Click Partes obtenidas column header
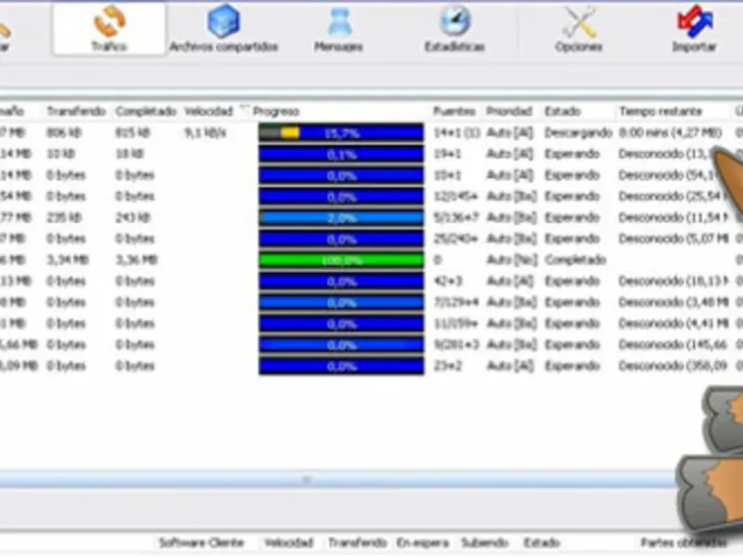 pos(684,542)
